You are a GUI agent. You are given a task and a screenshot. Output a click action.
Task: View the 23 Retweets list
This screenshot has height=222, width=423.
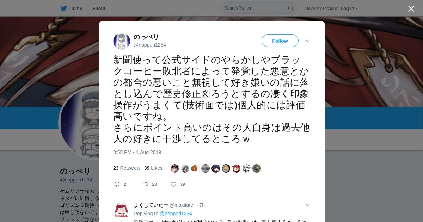click(127, 168)
